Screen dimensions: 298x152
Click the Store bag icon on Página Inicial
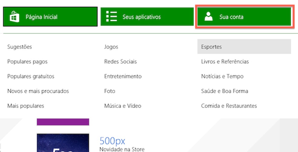tap(15, 17)
